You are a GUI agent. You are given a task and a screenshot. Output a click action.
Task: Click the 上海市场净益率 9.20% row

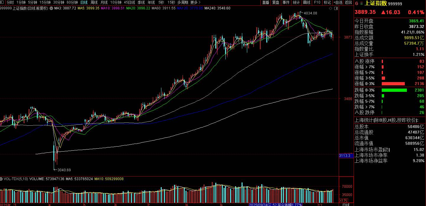[389, 161]
